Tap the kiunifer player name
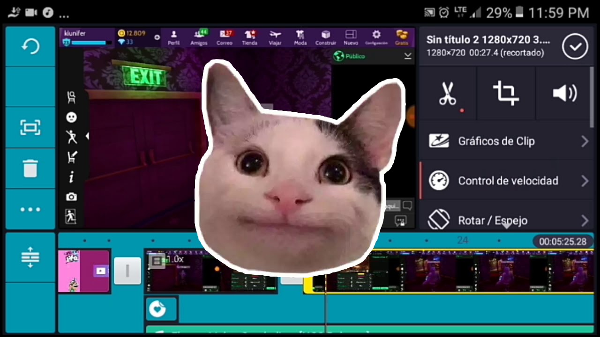 pos(75,33)
